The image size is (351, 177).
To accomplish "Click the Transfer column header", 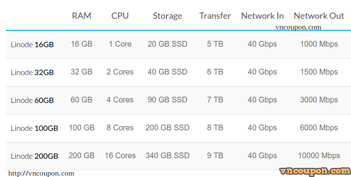I will click(x=215, y=16).
